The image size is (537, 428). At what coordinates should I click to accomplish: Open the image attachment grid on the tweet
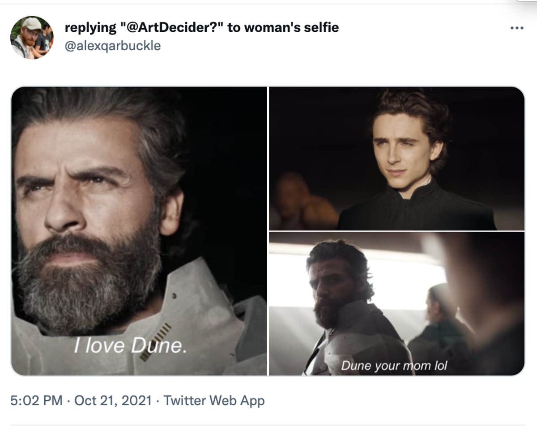pos(268,231)
